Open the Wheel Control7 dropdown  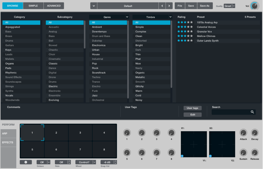(85, 162)
